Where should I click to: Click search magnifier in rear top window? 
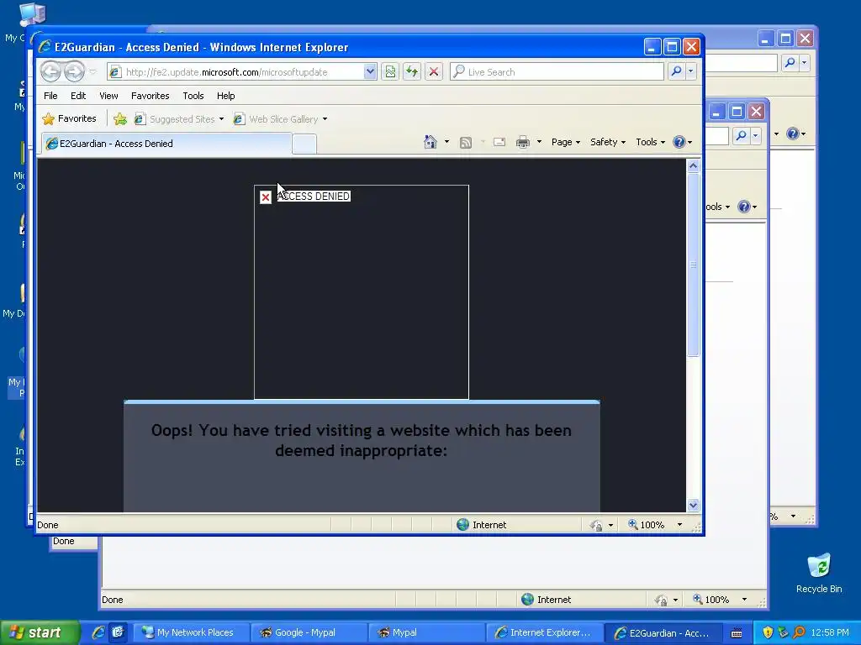790,62
